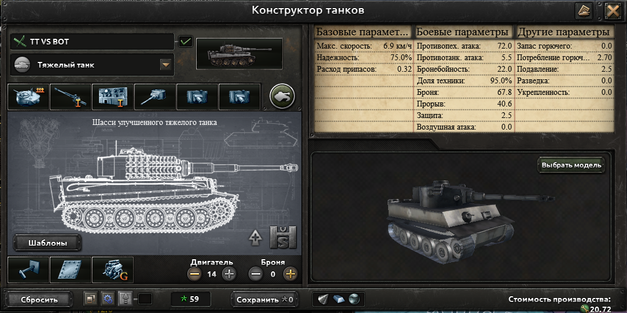Click the Выбрать модель button
The image size is (627, 313).
point(571,165)
